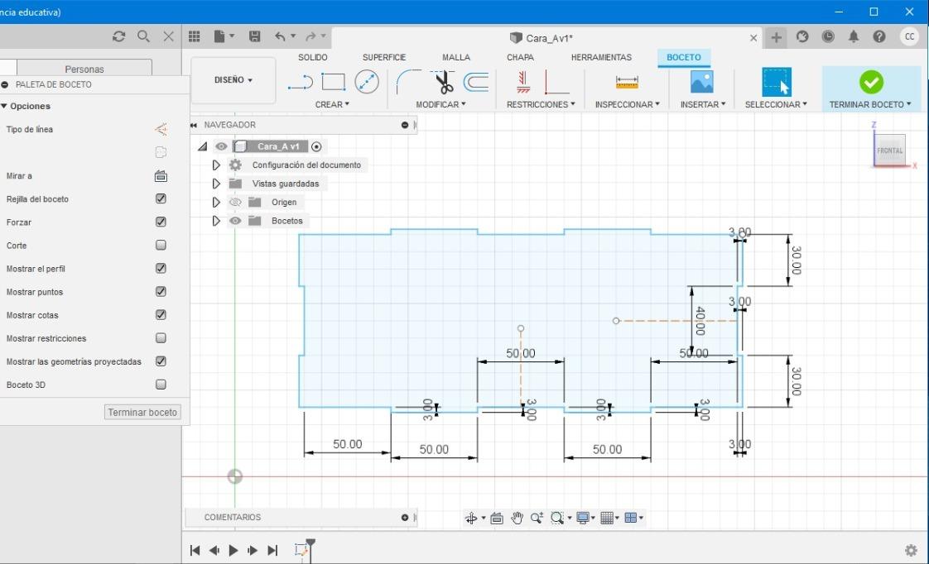Viewport: 929px width, 564px height.
Task: Switch to the HERRAMIENTAS tab
Action: 601,57
